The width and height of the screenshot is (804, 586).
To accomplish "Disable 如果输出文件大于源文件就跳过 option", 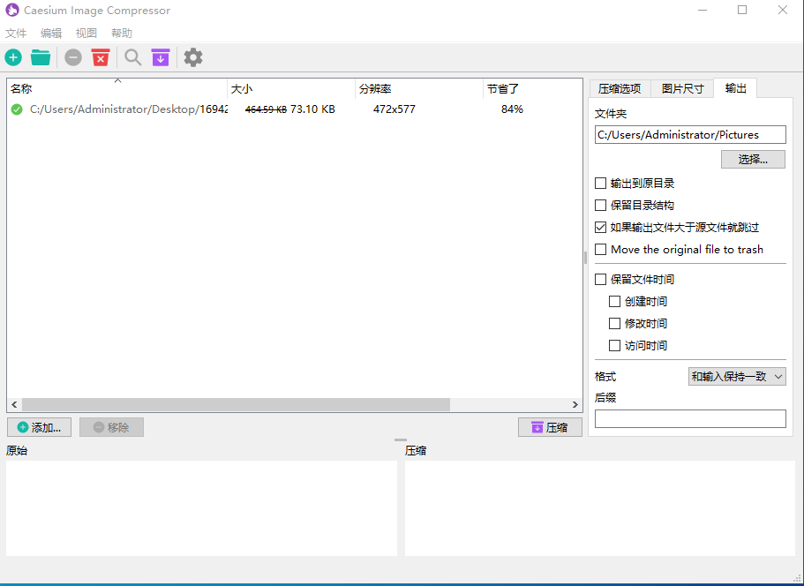I will tap(600, 227).
